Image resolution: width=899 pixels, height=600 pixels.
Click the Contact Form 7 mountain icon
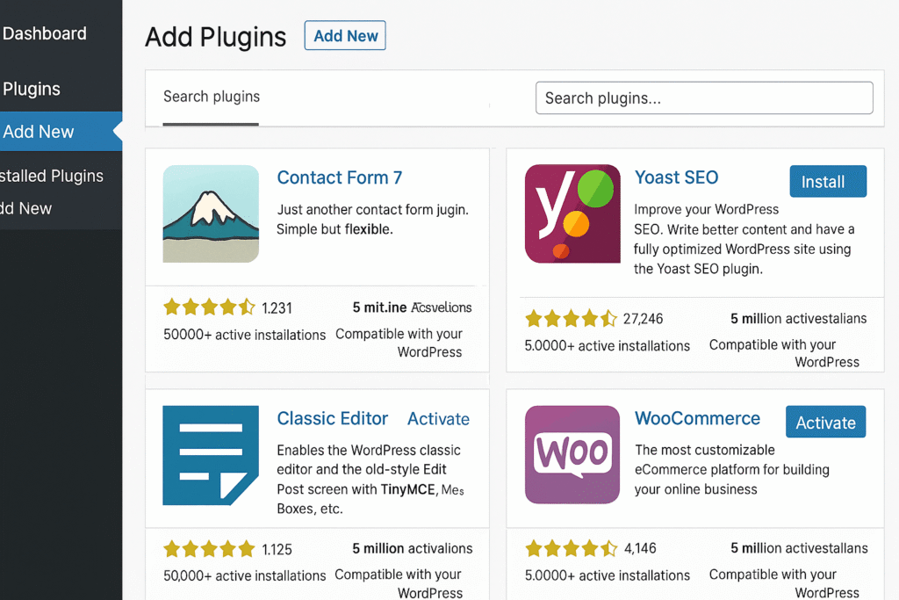click(211, 213)
